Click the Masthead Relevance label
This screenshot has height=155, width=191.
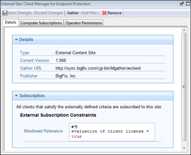pyautogui.click(x=43, y=131)
